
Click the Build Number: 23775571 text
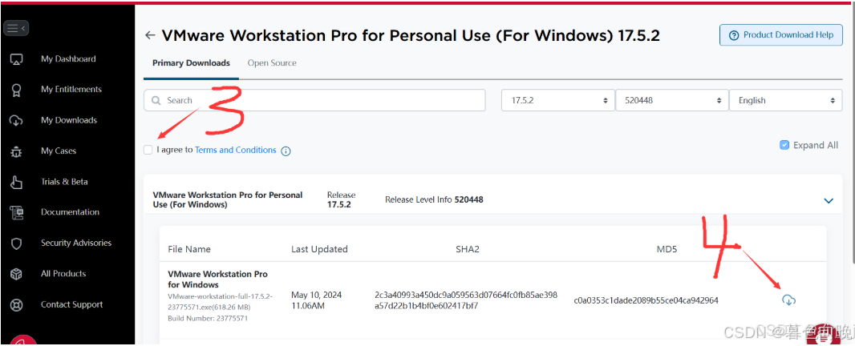click(x=209, y=318)
